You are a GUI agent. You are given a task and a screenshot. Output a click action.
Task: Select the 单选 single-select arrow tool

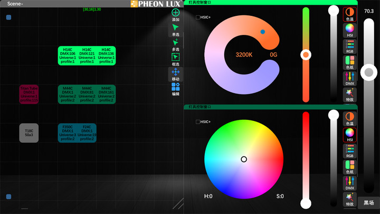[176, 27]
